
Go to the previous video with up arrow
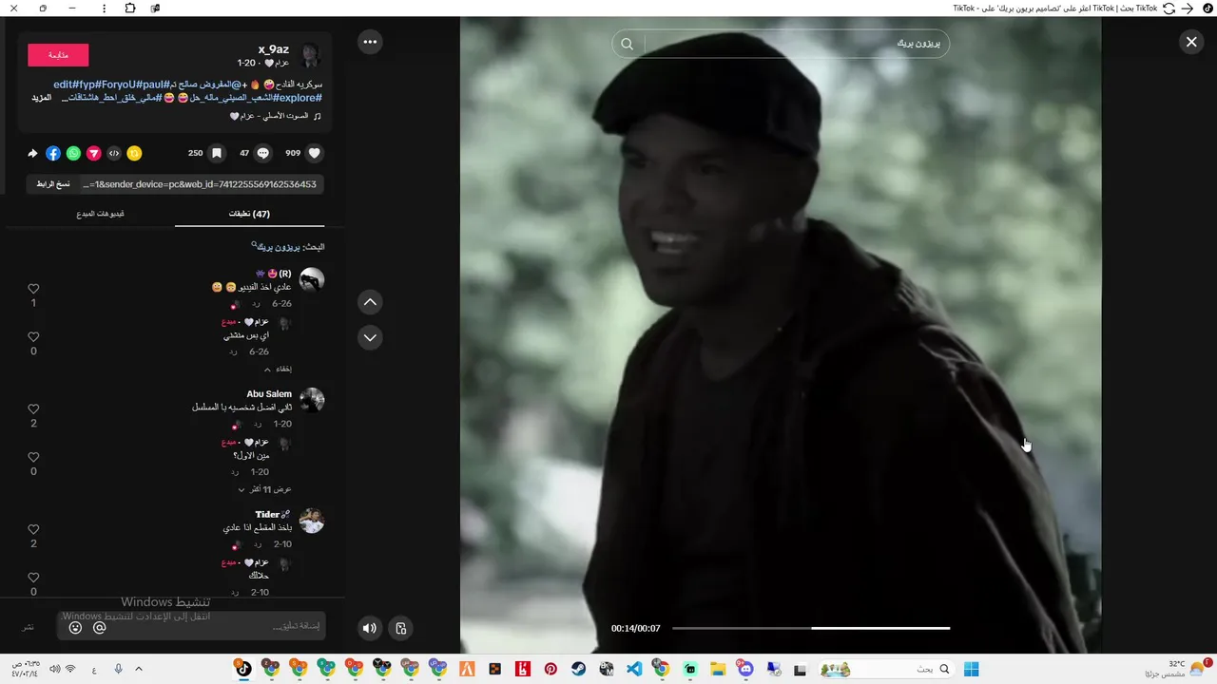click(370, 302)
